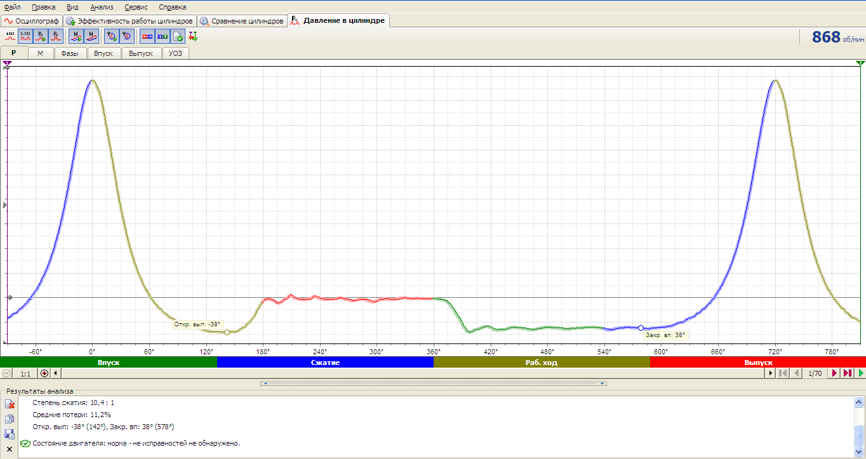This screenshot has width=866, height=459.
Task: Click the delete results document icon
Action: [10, 404]
